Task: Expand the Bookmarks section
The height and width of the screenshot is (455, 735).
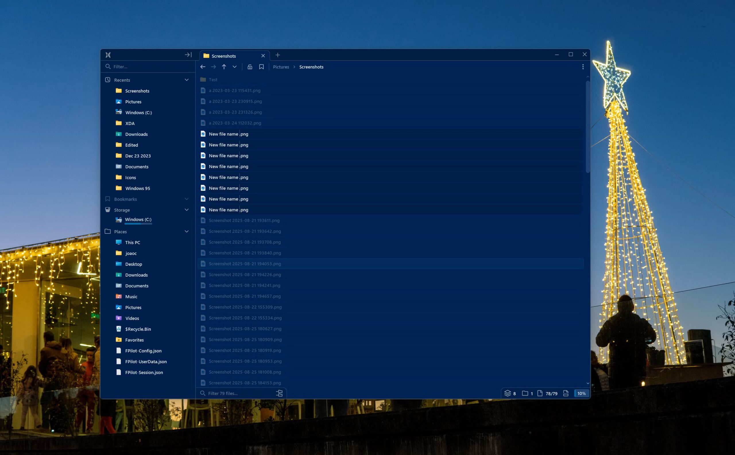Action: pyautogui.click(x=186, y=199)
